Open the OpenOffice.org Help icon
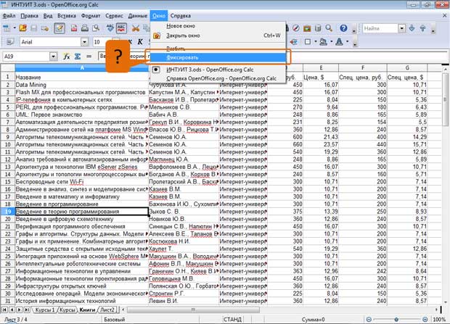This screenshot has height=324, width=450. 343,28
